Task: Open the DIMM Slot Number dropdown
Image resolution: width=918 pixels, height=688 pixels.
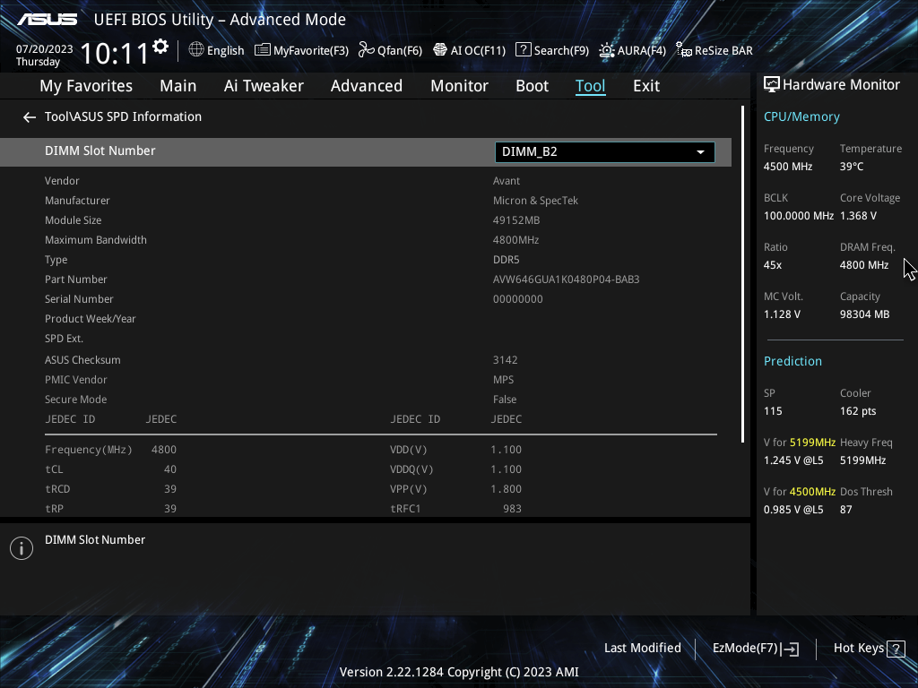Action: coord(605,152)
